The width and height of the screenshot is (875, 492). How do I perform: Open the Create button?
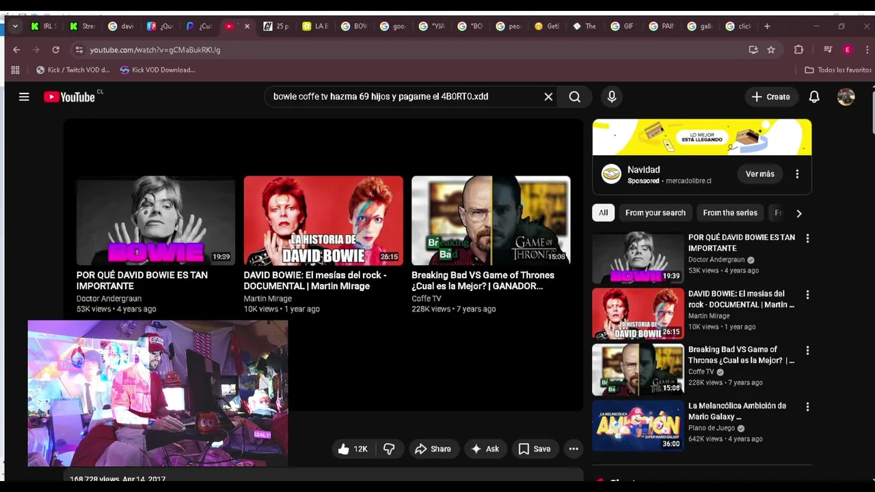click(x=771, y=97)
